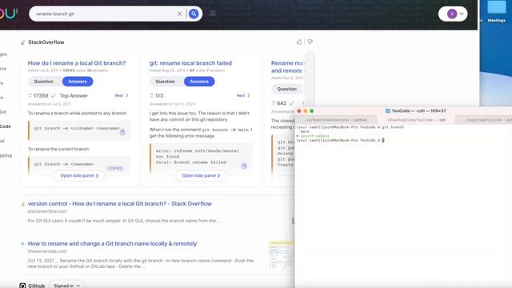Select Question tab in second card

(x=166, y=82)
